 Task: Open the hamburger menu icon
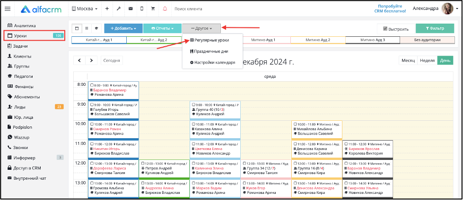point(8,8)
